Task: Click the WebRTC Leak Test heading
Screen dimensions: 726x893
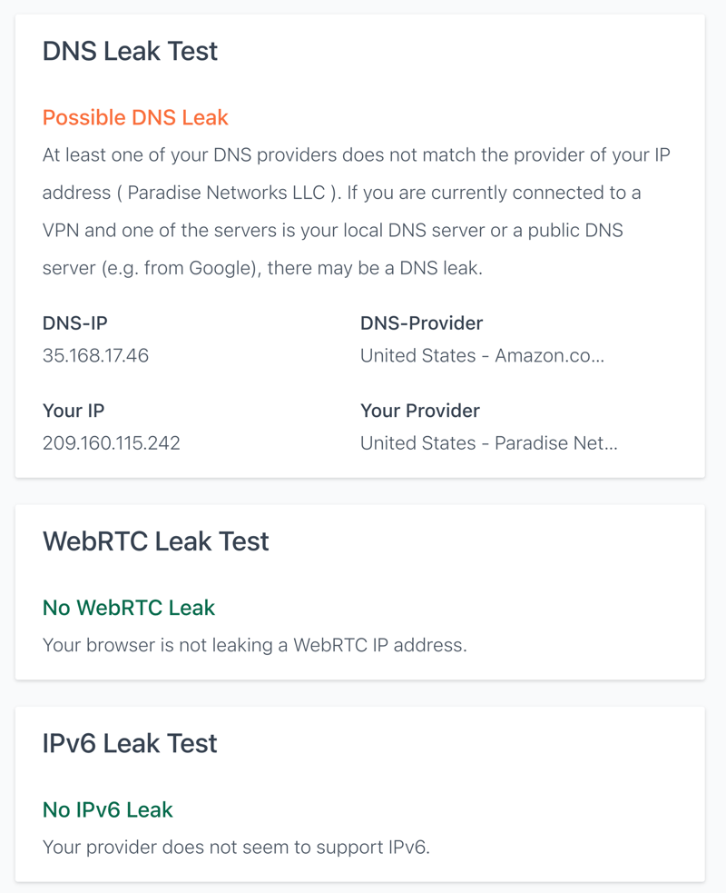Action: (155, 541)
